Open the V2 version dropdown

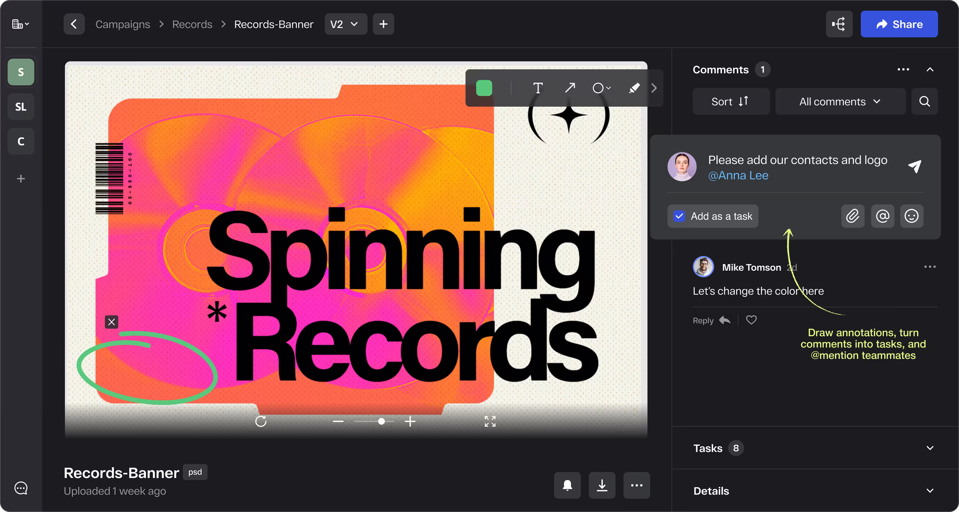(x=345, y=24)
